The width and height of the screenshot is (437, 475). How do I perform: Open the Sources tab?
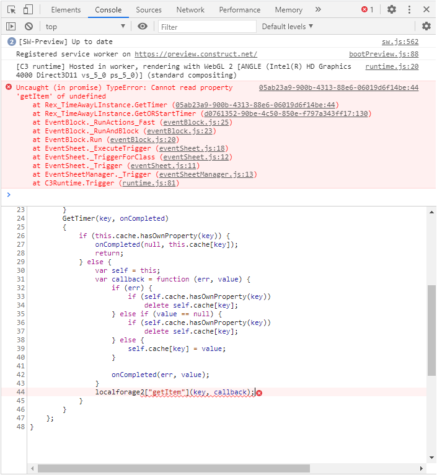[x=149, y=10]
